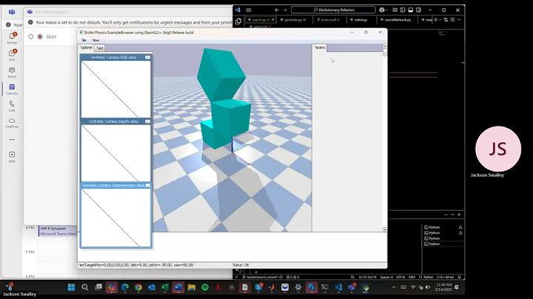Go back using VS Code arrow
The width and height of the screenshot is (533, 299).
[x=277, y=10]
